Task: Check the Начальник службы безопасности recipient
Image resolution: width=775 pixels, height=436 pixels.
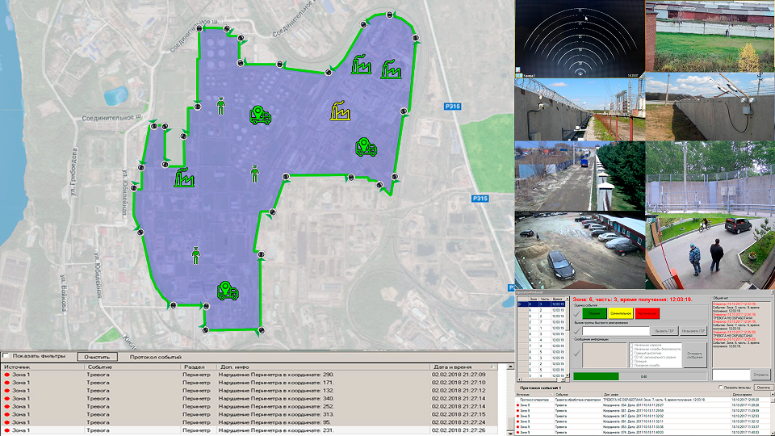Action: (631, 349)
